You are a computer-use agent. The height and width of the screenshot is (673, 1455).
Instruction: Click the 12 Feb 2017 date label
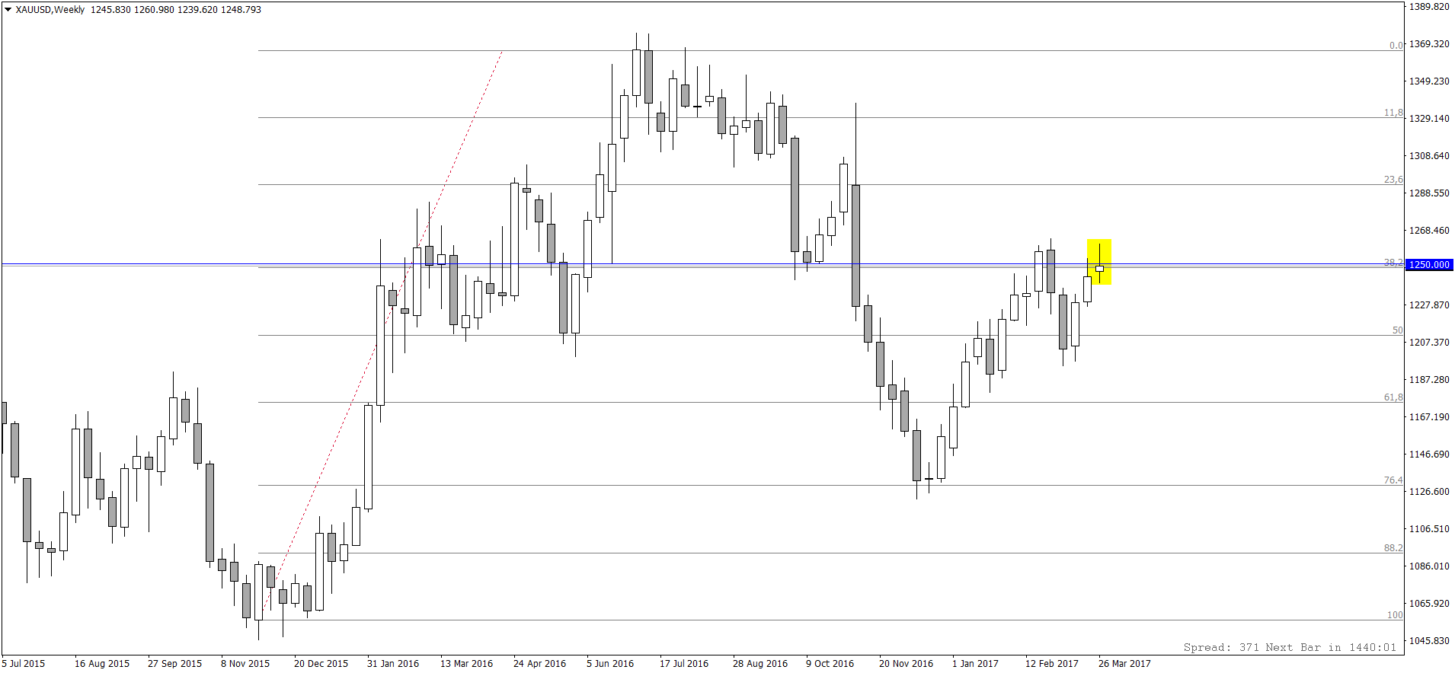click(x=1052, y=664)
